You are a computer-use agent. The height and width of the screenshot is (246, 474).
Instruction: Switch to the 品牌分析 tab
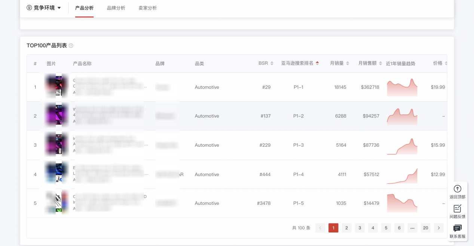(116, 8)
